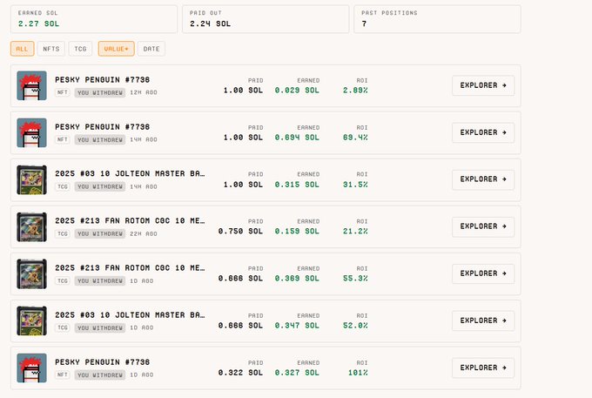This screenshot has height=398, width=592.
Task: Click the 21.2% ROI value
Action: (355, 232)
